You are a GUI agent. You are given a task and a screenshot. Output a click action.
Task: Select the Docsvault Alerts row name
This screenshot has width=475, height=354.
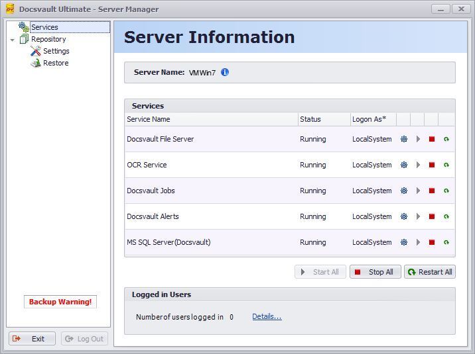click(x=153, y=216)
